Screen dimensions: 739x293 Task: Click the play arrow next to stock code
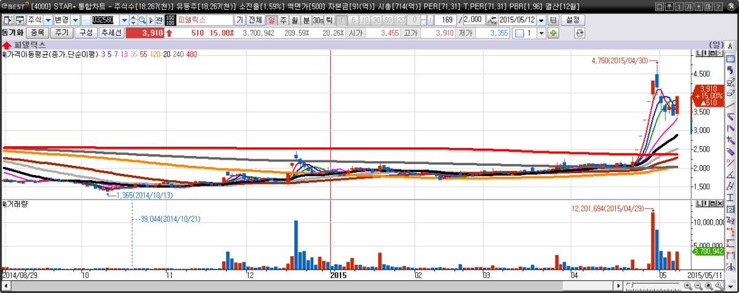151,20
